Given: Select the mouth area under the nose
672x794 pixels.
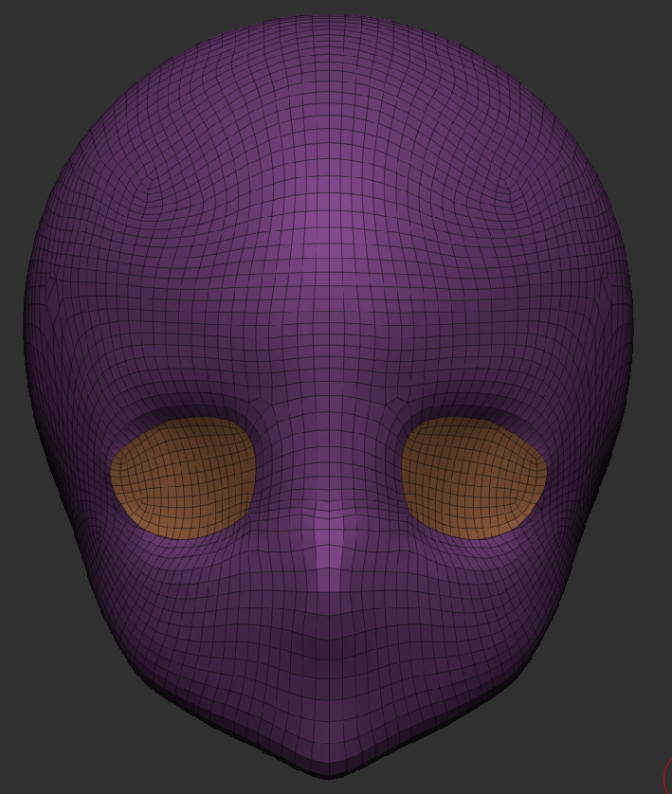Looking at the screenshot, I should point(328,644).
